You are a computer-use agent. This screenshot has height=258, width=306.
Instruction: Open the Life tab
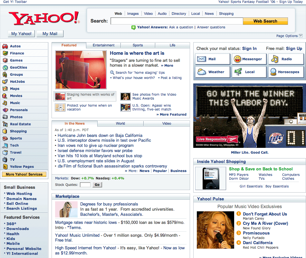pyautogui.click(x=173, y=45)
